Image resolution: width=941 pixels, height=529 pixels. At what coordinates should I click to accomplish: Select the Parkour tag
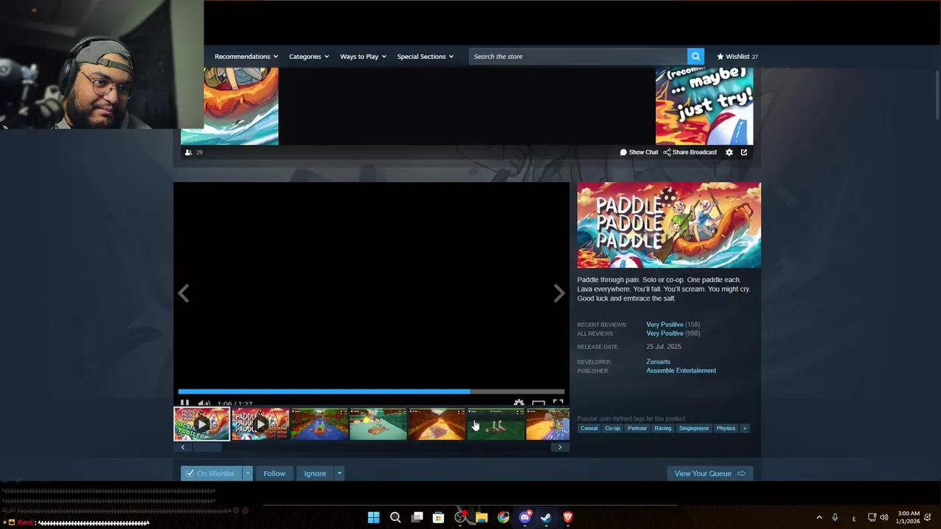[637, 428]
